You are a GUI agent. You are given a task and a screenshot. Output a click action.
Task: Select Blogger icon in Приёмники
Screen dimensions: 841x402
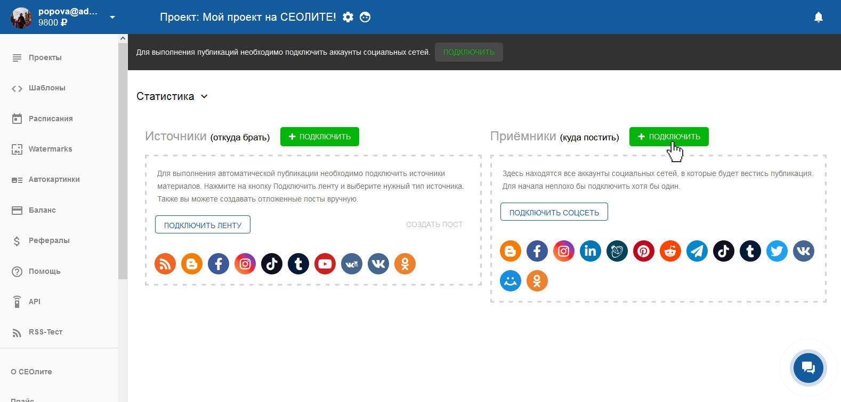click(511, 251)
